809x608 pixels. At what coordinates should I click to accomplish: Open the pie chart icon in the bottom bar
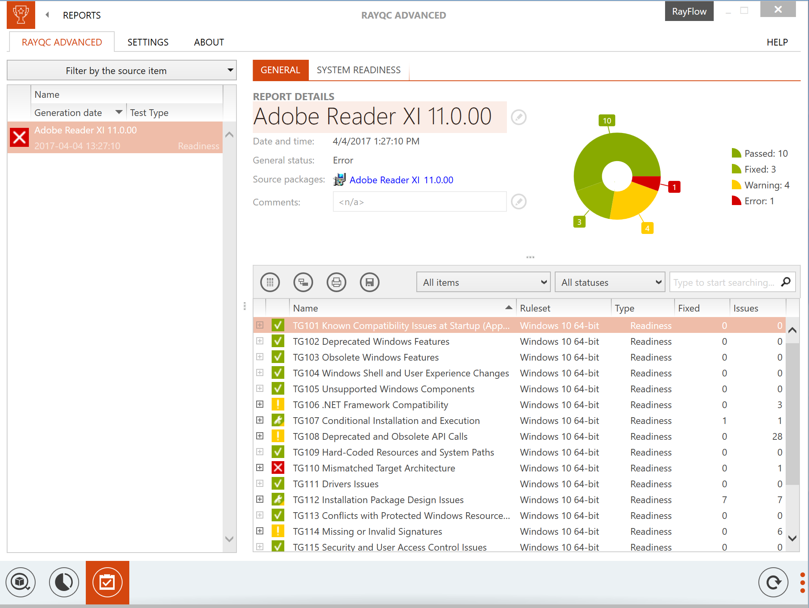64,582
